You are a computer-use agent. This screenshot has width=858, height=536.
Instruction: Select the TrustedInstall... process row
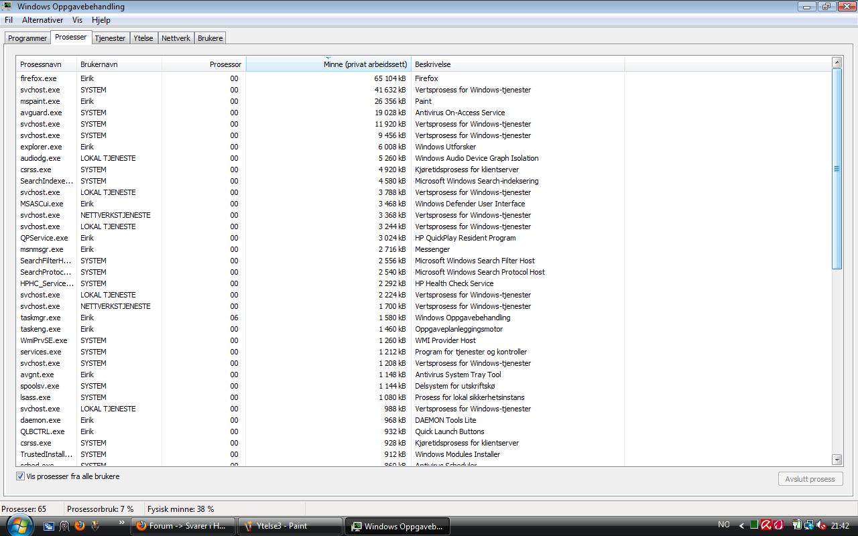coord(424,454)
